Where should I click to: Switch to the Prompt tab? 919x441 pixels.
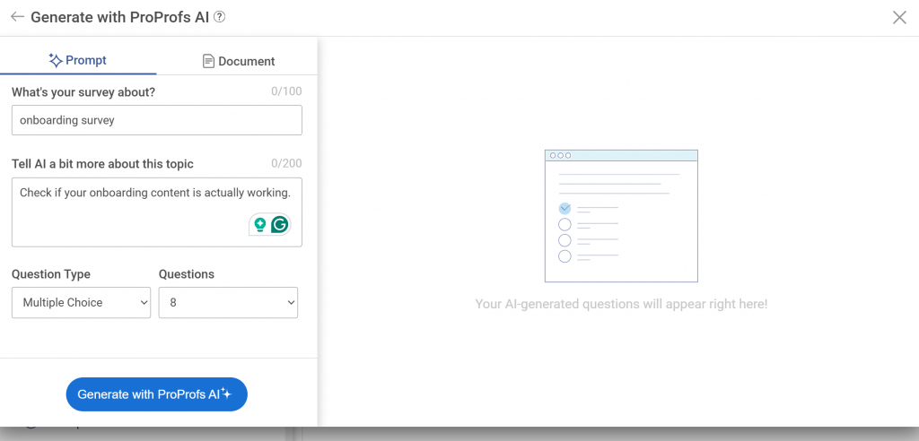point(78,61)
